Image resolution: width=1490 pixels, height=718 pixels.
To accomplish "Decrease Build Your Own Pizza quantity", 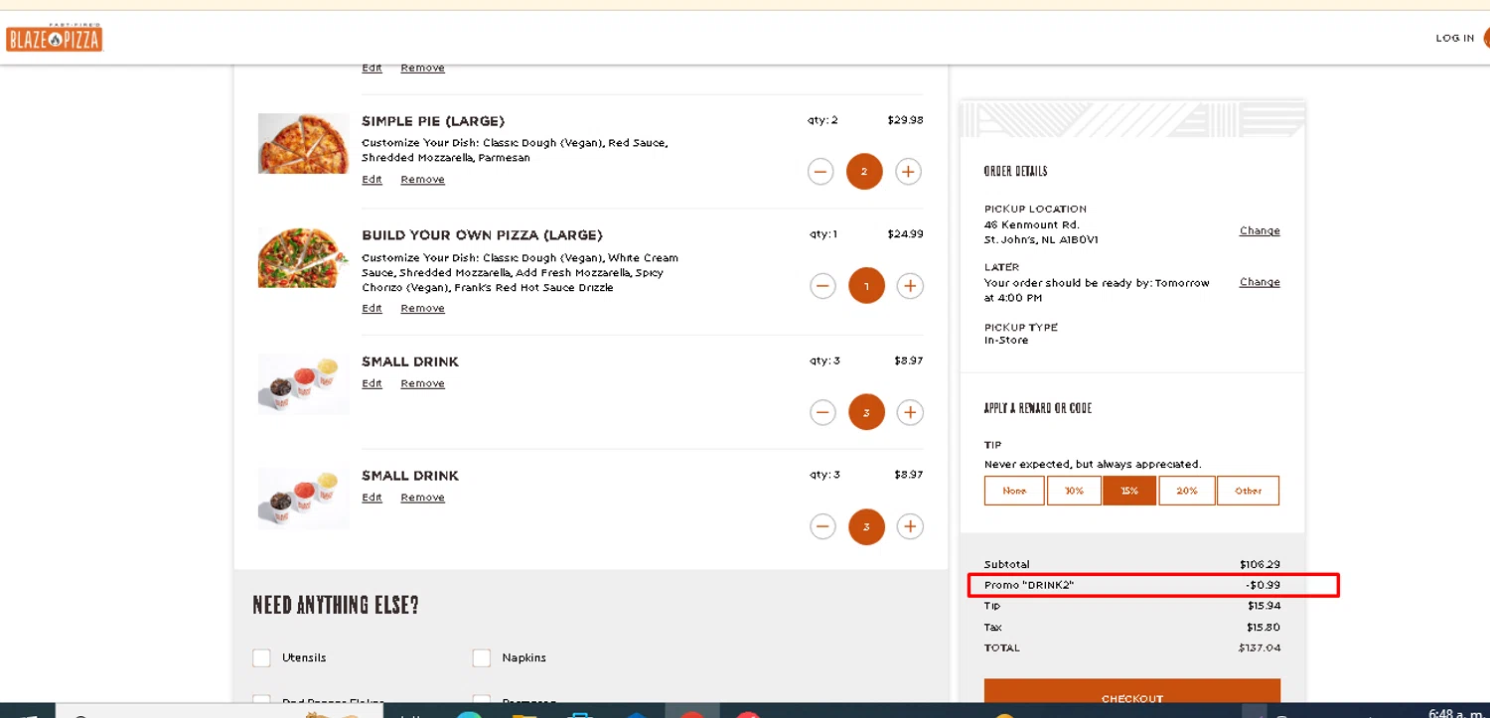I will [x=822, y=286].
